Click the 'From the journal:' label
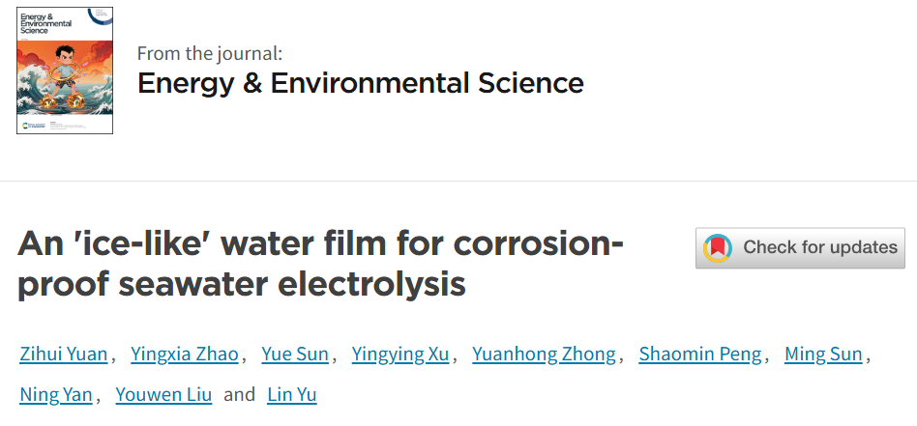Image resolution: width=917 pixels, height=426 pixels. click(x=210, y=53)
